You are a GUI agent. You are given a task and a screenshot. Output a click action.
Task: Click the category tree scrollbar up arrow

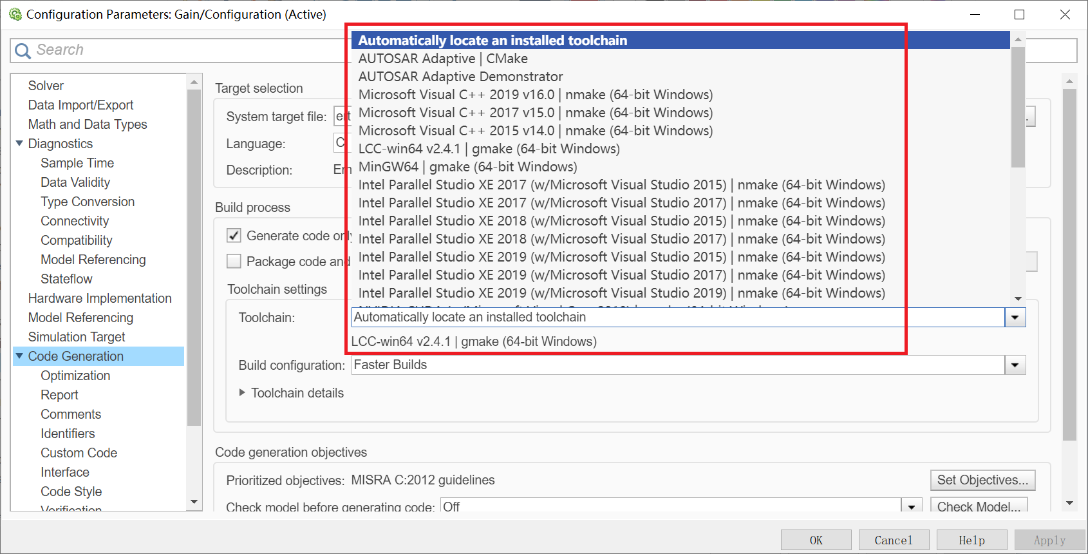click(x=194, y=82)
